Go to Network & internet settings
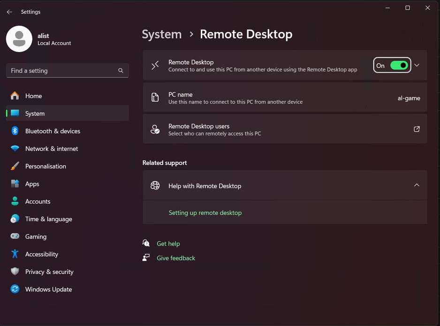Screen dimensions: 440x326 [x=52, y=149]
